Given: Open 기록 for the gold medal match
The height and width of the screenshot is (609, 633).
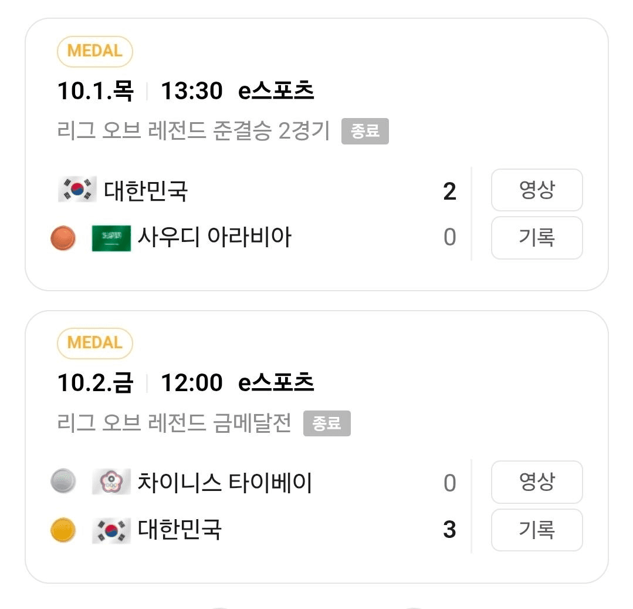Looking at the screenshot, I should click(x=537, y=530).
